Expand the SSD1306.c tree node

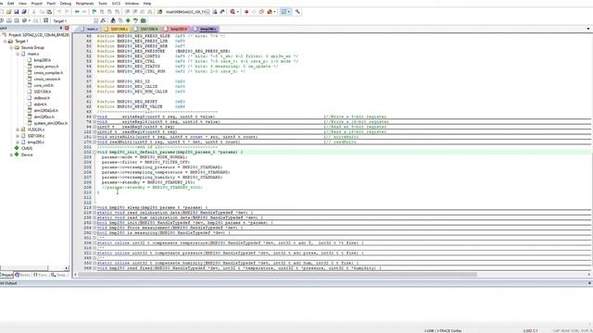18,136
